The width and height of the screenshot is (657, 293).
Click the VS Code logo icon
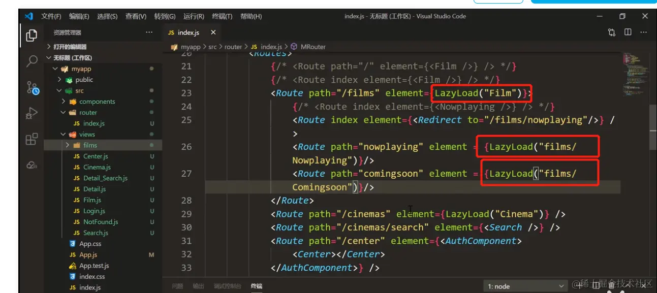pyautogui.click(x=29, y=16)
